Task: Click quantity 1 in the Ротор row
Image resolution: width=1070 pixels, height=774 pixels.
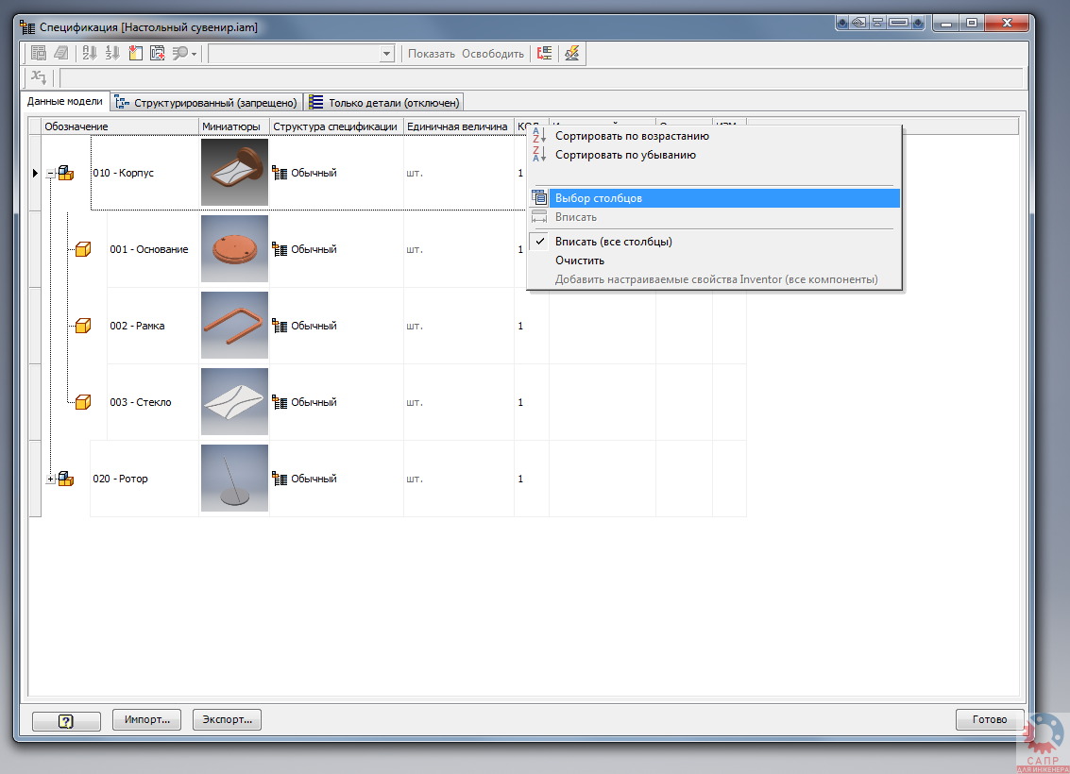Action: click(520, 479)
